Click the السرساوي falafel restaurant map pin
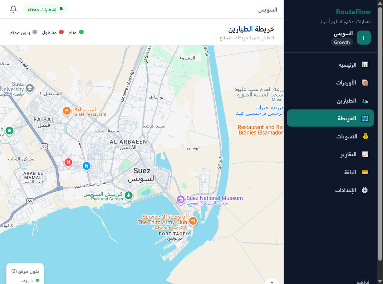 66,111
